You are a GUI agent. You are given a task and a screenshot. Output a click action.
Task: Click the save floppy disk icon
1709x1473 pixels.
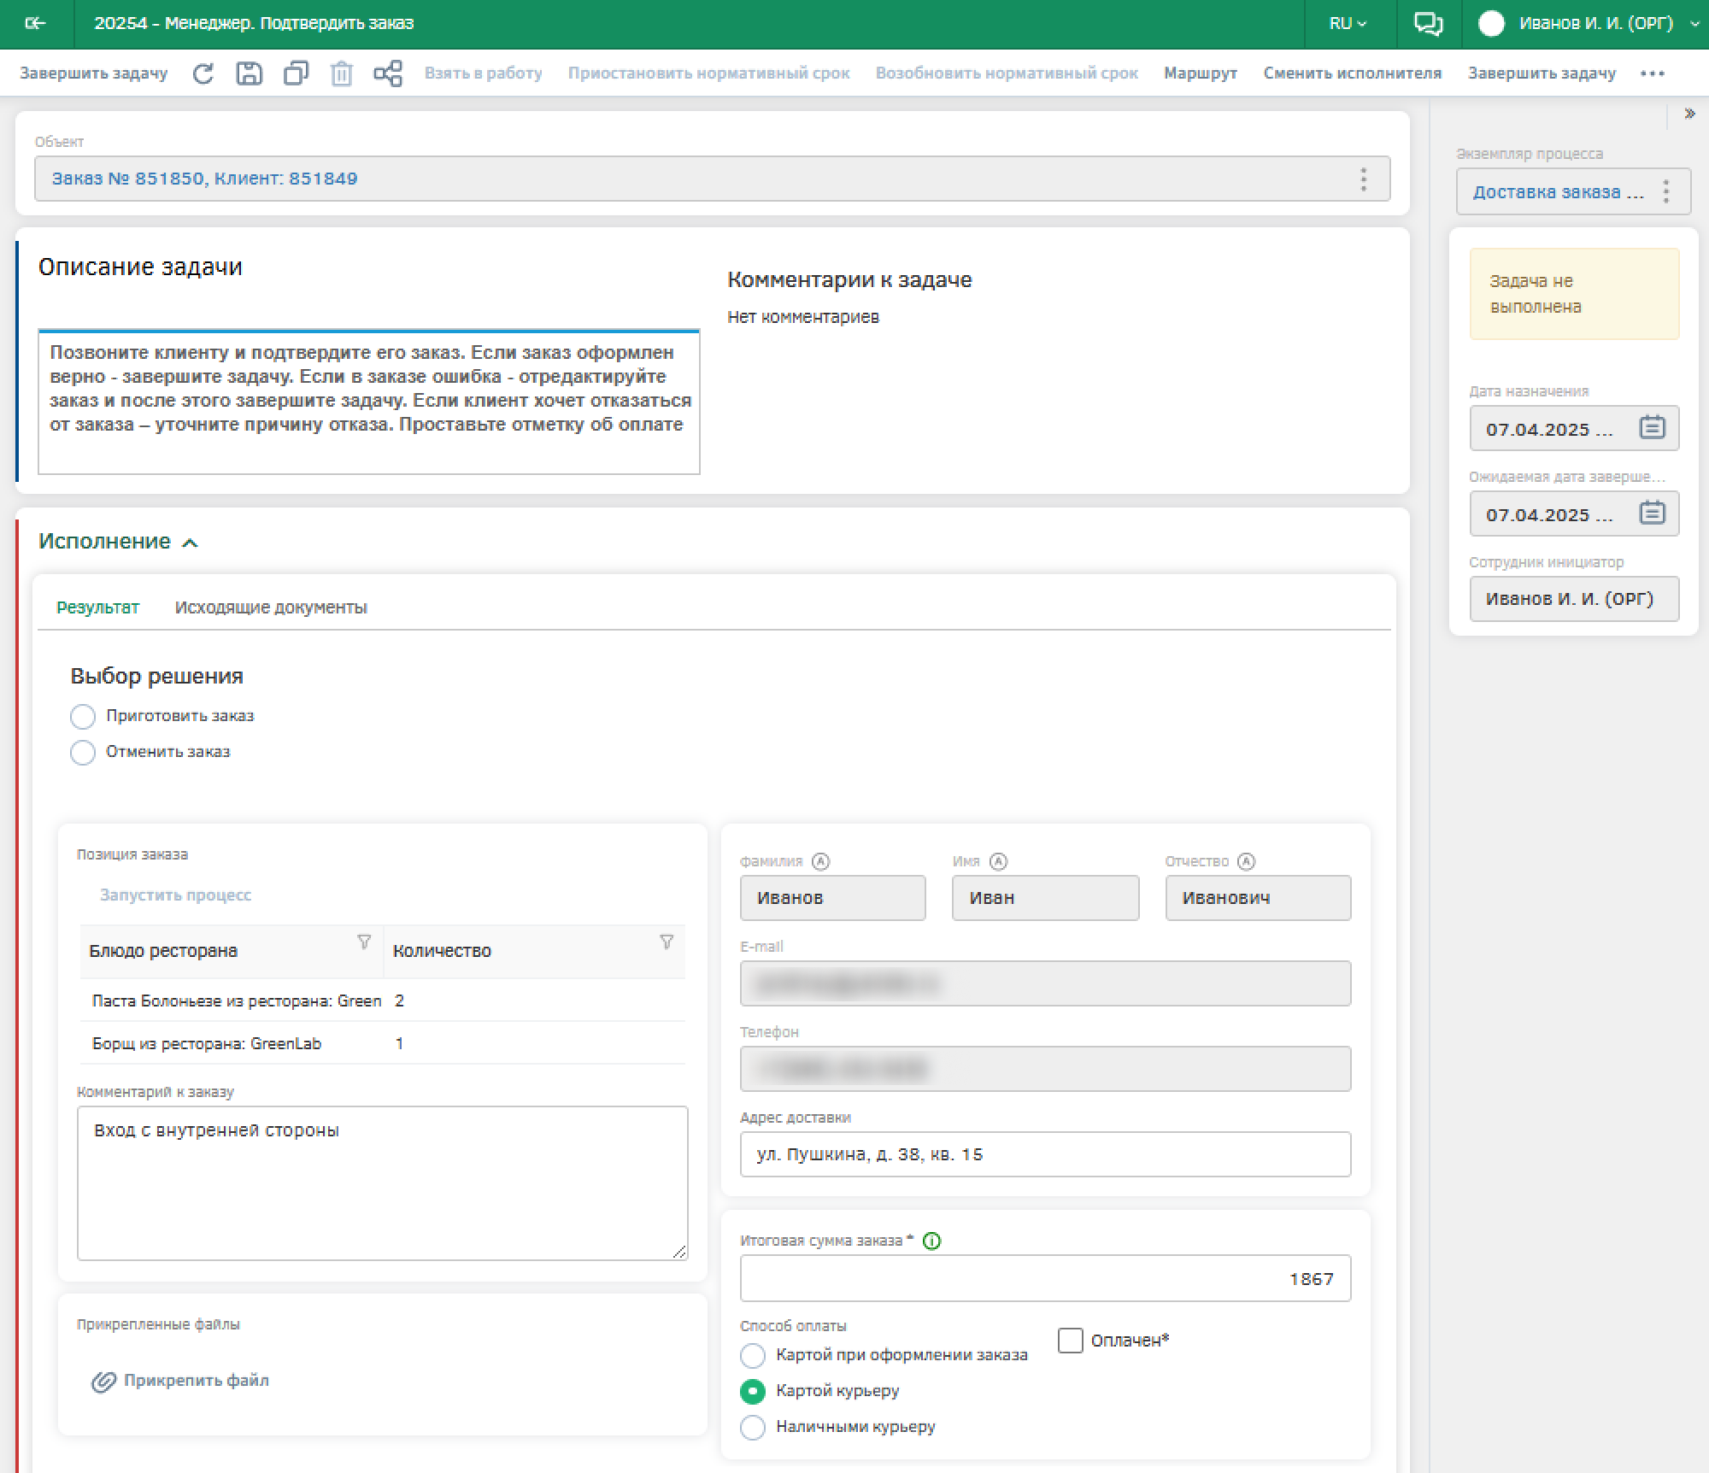[x=249, y=73]
